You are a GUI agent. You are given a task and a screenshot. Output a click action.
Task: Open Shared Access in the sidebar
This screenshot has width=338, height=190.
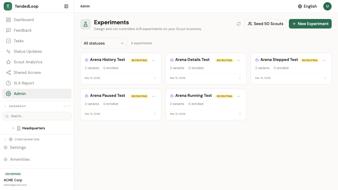pyautogui.click(x=27, y=73)
